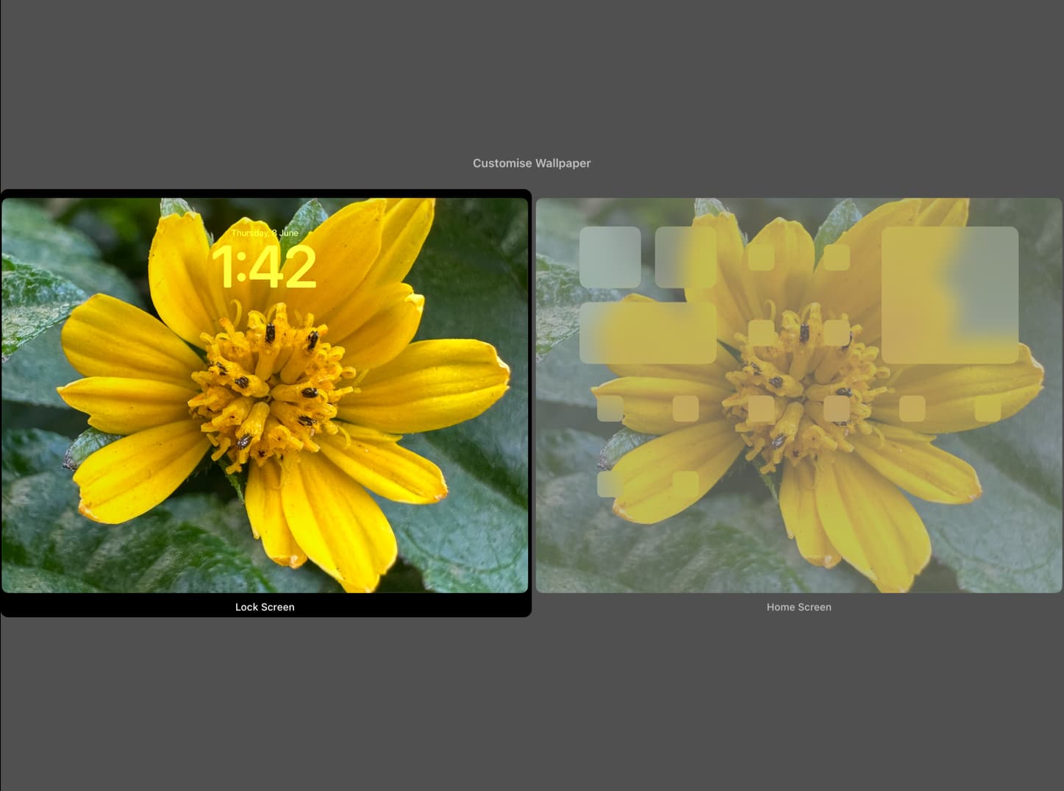This screenshot has width=1064, height=791.
Task: Select the Home Screen wallpaper preview
Action: pos(799,395)
